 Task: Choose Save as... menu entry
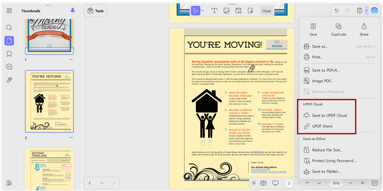click(x=340, y=46)
